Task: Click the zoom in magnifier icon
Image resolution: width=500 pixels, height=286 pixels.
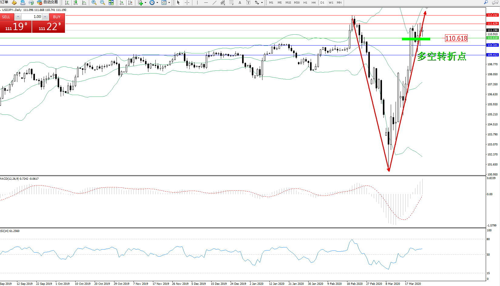Action: [x=94, y=3]
